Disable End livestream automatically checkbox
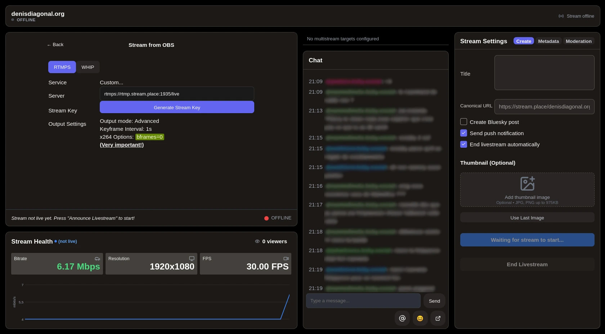This screenshot has width=605, height=334. pos(463,144)
